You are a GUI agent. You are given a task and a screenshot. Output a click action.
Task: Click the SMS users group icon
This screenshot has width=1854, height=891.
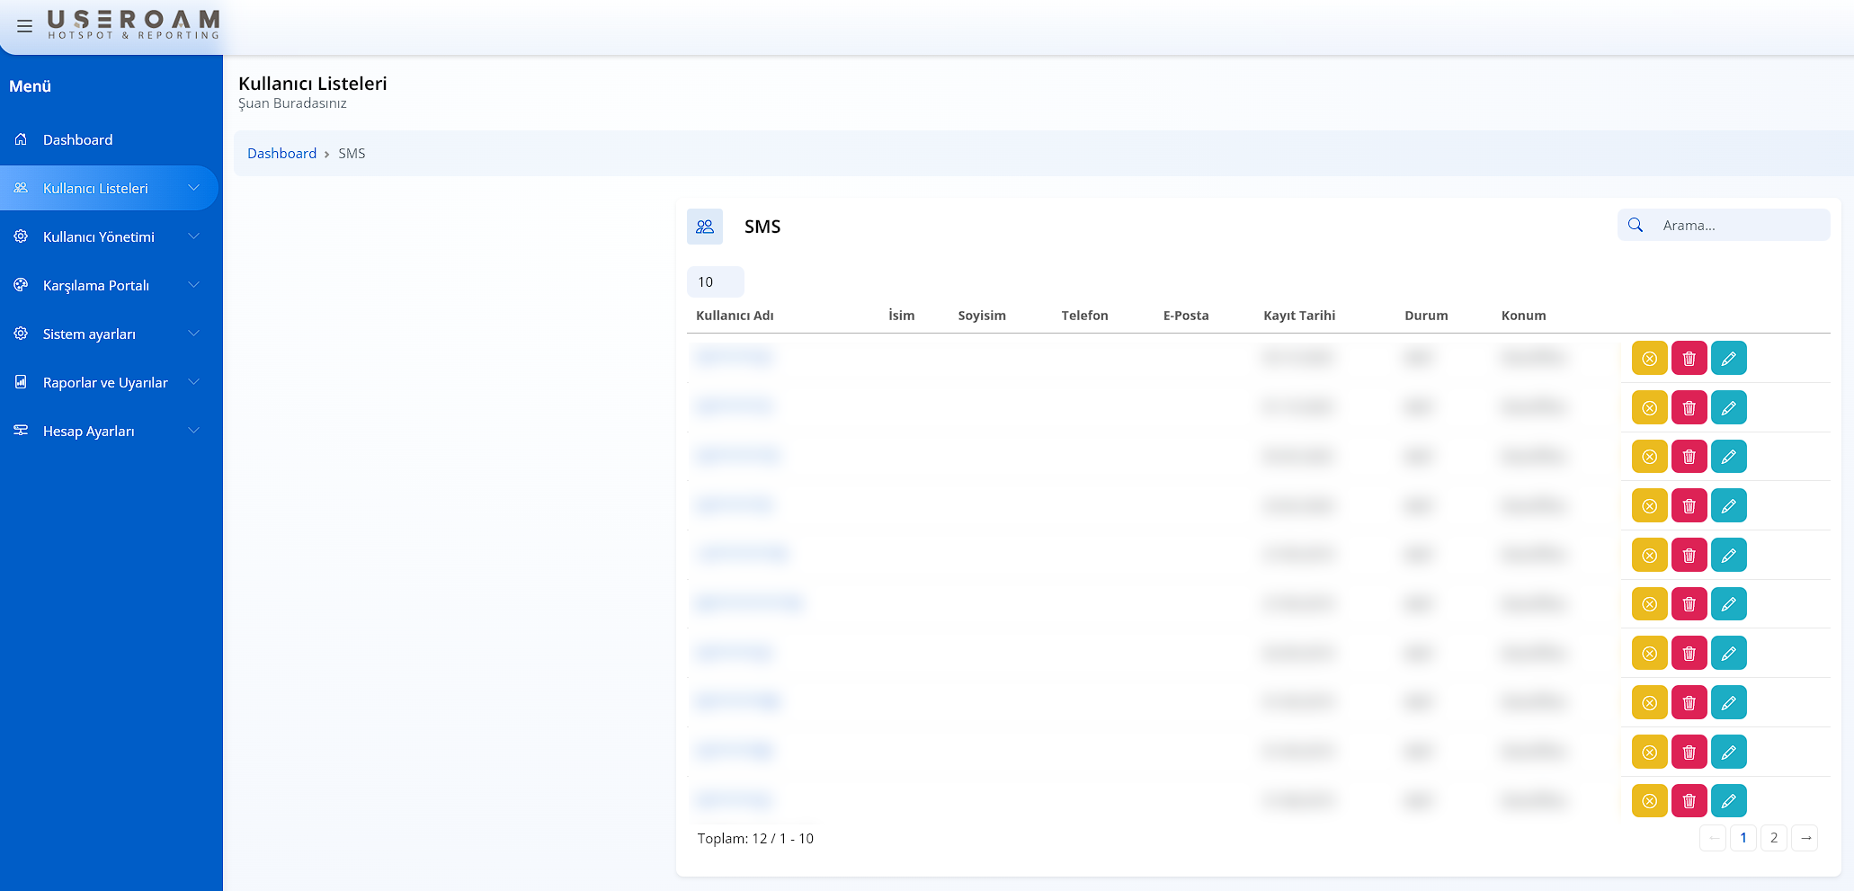tap(705, 227)
